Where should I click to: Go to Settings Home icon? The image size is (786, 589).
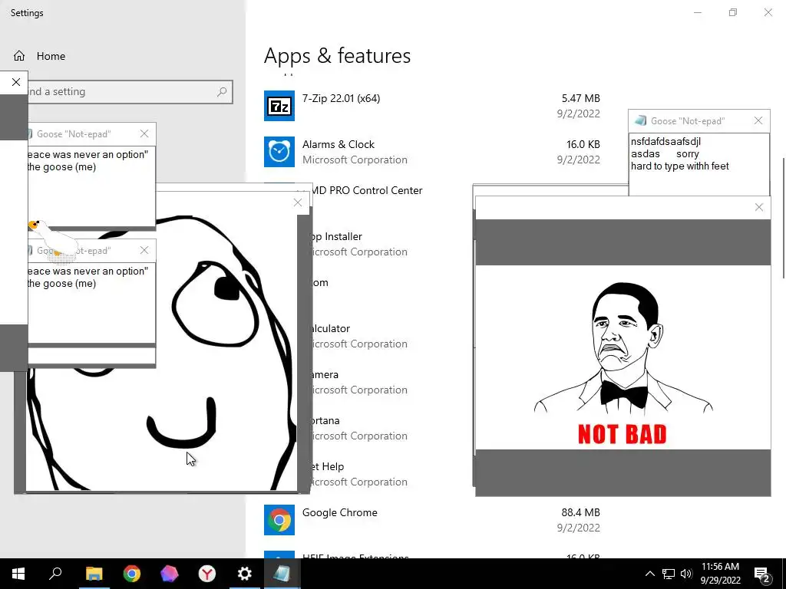click(x=19, y=56)
